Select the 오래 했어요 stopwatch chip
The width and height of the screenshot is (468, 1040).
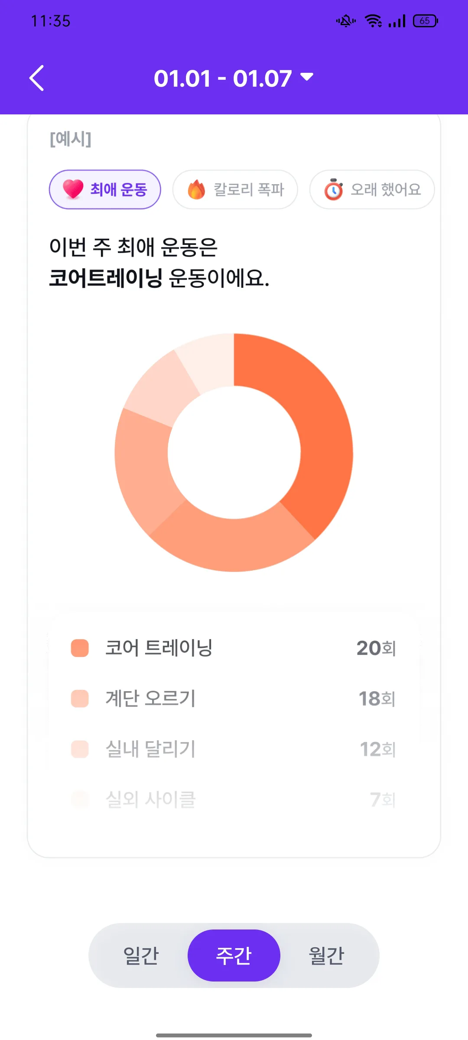point(372,189)
